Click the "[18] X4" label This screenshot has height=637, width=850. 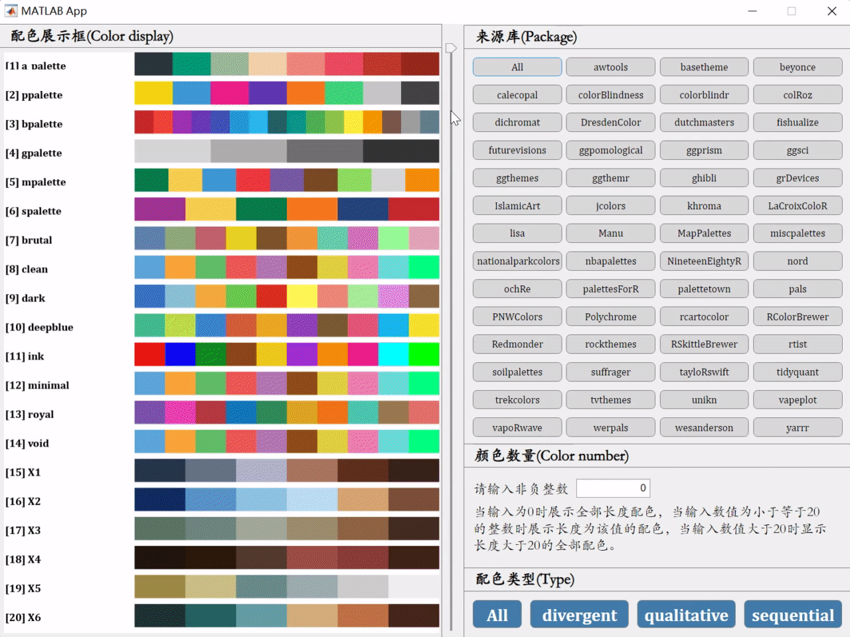pos(23,559)
